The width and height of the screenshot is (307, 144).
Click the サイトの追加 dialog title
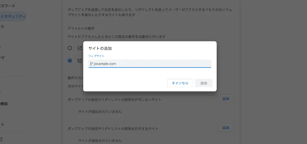coord(100,48)
